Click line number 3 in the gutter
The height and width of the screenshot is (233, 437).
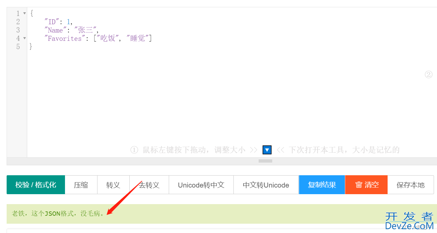tap(18, 30)
